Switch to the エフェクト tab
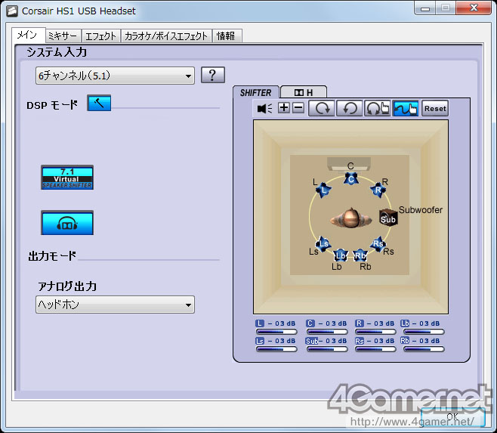 [x=101, y=36]
